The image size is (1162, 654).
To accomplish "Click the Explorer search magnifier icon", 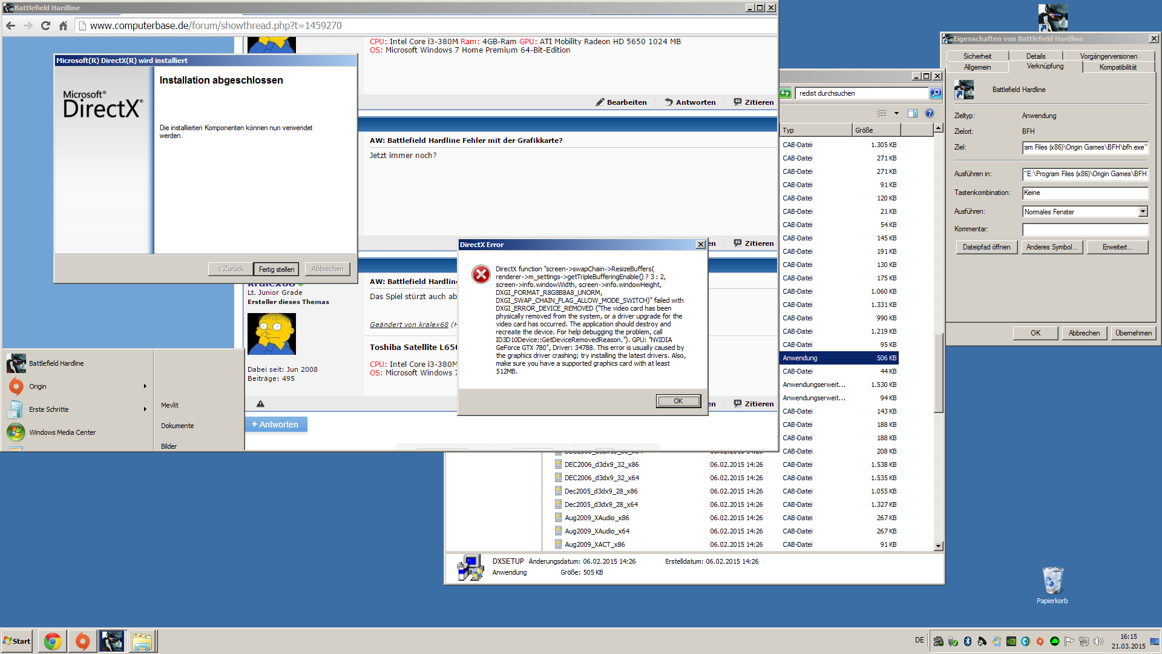I will pos(936,93).
